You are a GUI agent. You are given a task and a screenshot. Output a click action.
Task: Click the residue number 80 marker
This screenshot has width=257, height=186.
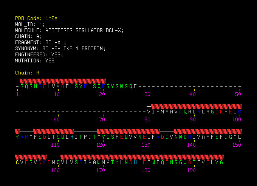[147, 119]
